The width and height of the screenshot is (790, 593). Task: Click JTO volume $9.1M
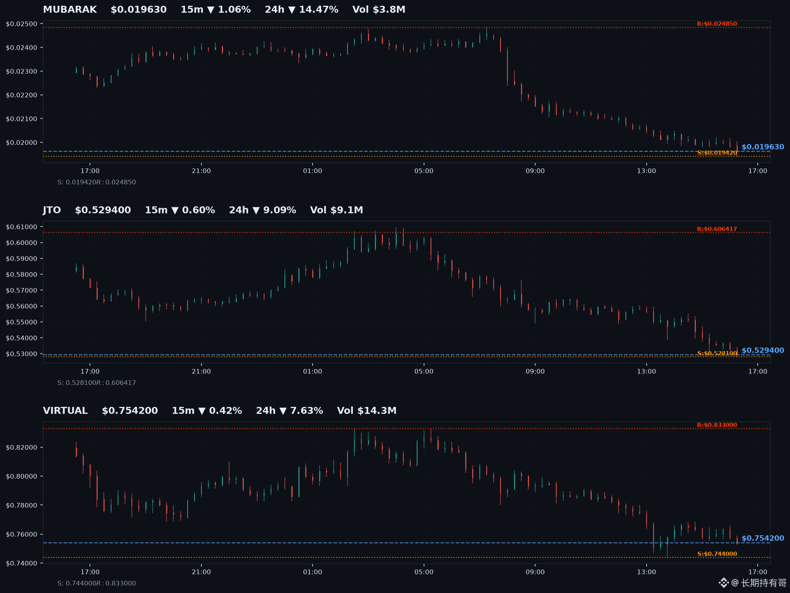(x=336, y=210)
